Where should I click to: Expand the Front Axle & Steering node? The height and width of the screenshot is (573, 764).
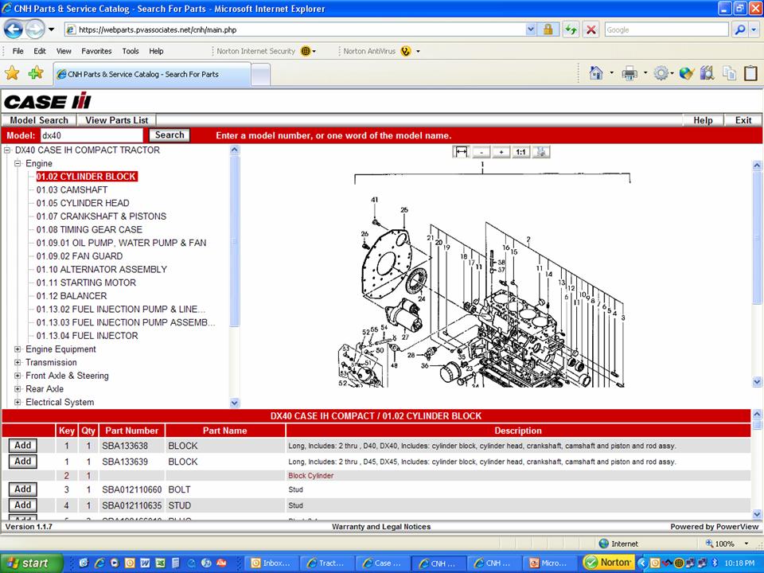[x=18, y=376]
